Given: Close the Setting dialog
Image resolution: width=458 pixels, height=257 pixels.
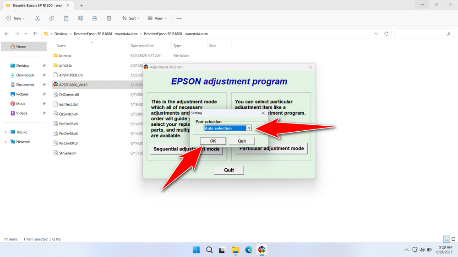Looking at the screenshot, I should (x=263, y=113).
